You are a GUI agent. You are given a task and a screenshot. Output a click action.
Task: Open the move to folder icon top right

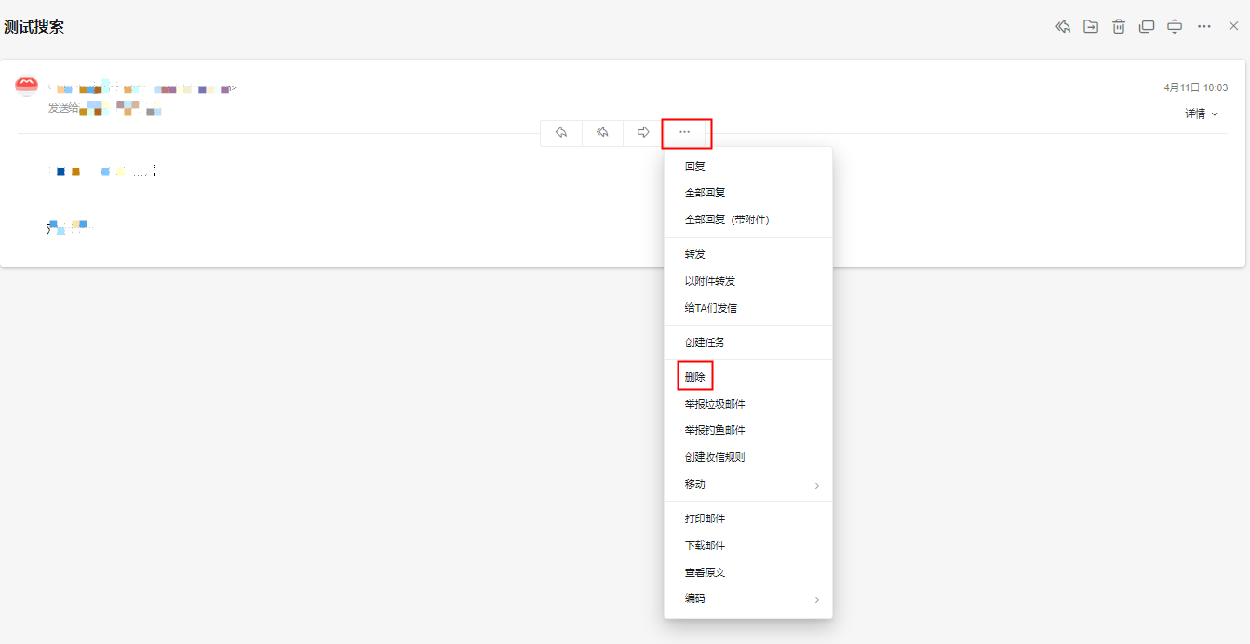point(1091,26)
